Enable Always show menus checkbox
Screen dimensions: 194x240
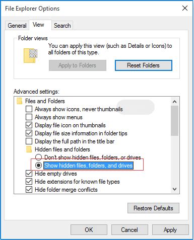pos(29,117)
